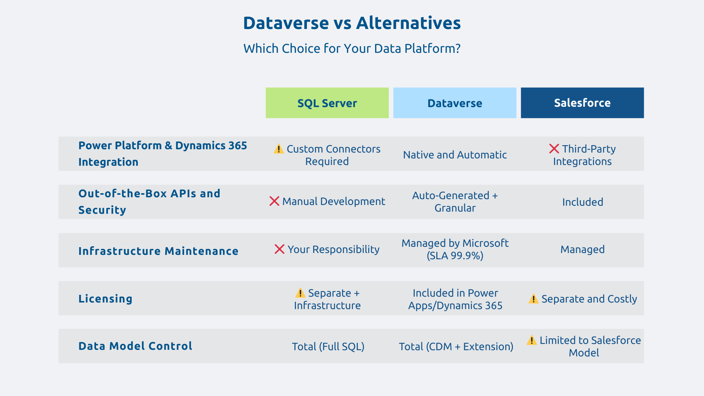Click the red X beside Manual Development
The width and height of the screenshot is (704, 396).
(274, 201)
